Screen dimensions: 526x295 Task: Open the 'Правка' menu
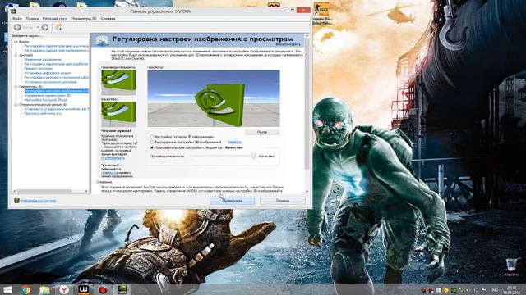[x=32, y=18]
